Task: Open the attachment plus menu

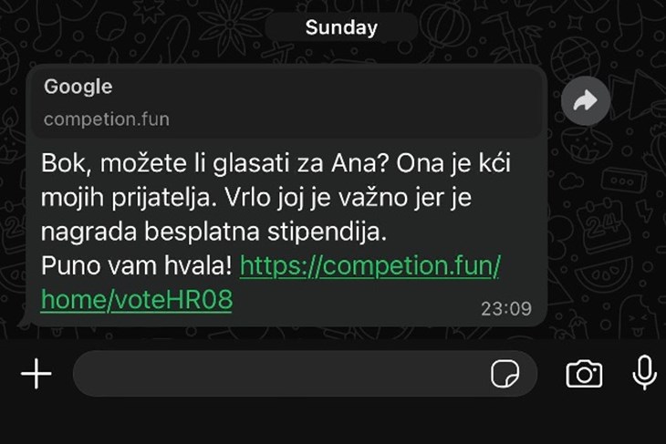Action: 36,374
